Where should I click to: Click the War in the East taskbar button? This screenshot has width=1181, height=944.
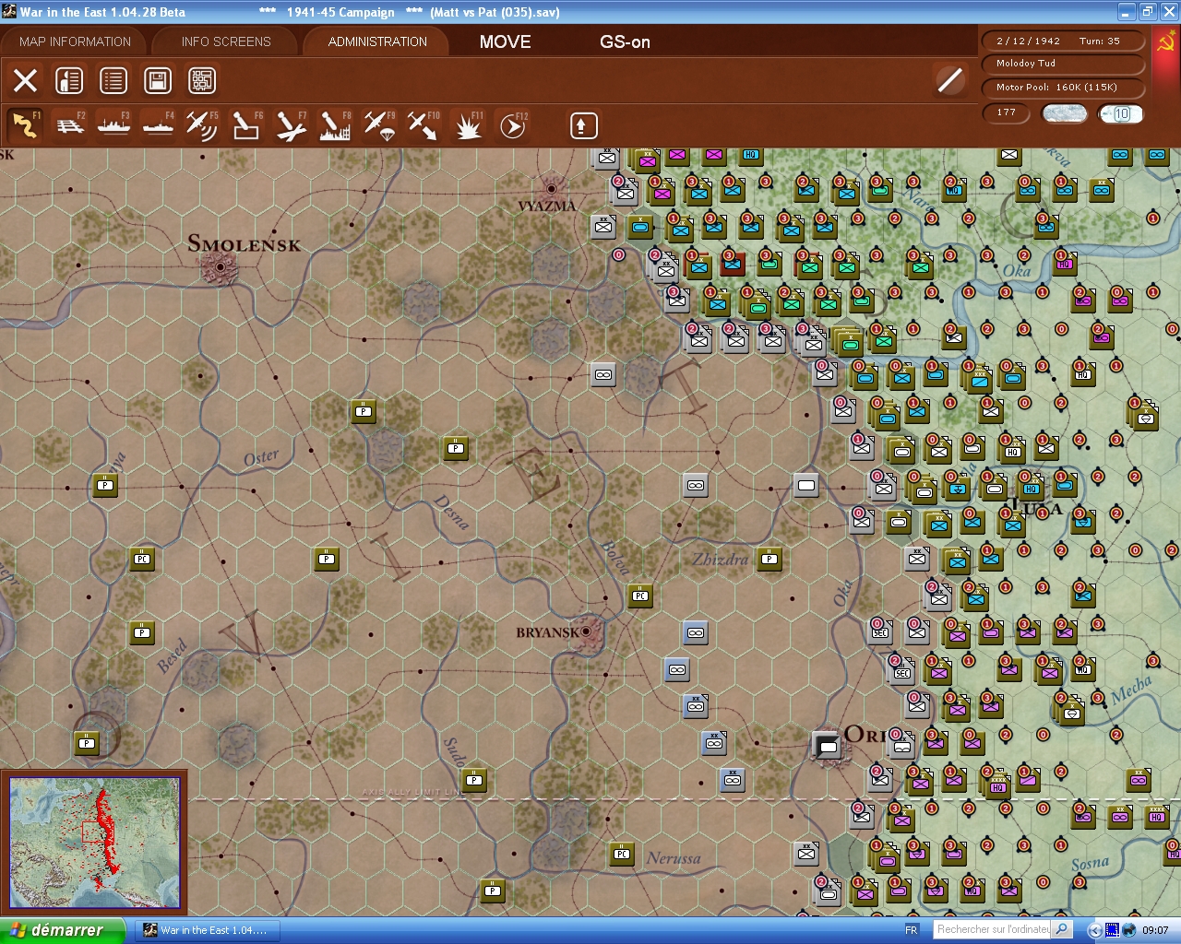[x=206, y=930]
